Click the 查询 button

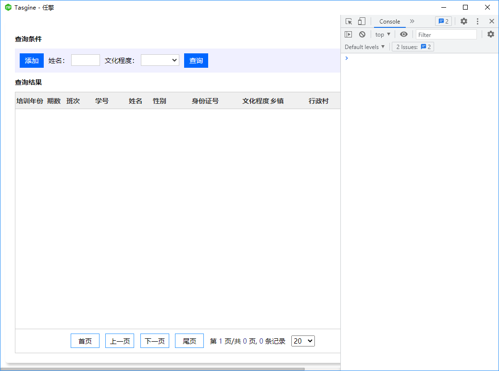point(196,61)
